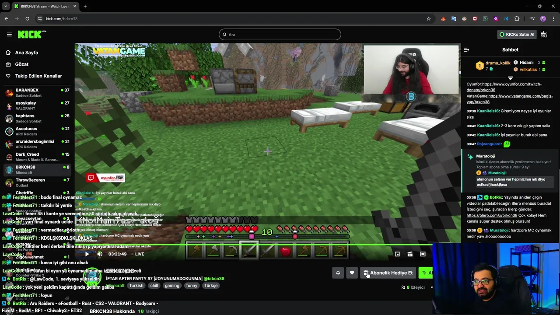The height and width of the screenshot is (315, 560).
Task: Open Google Translate extension
Action: (454, 18)
